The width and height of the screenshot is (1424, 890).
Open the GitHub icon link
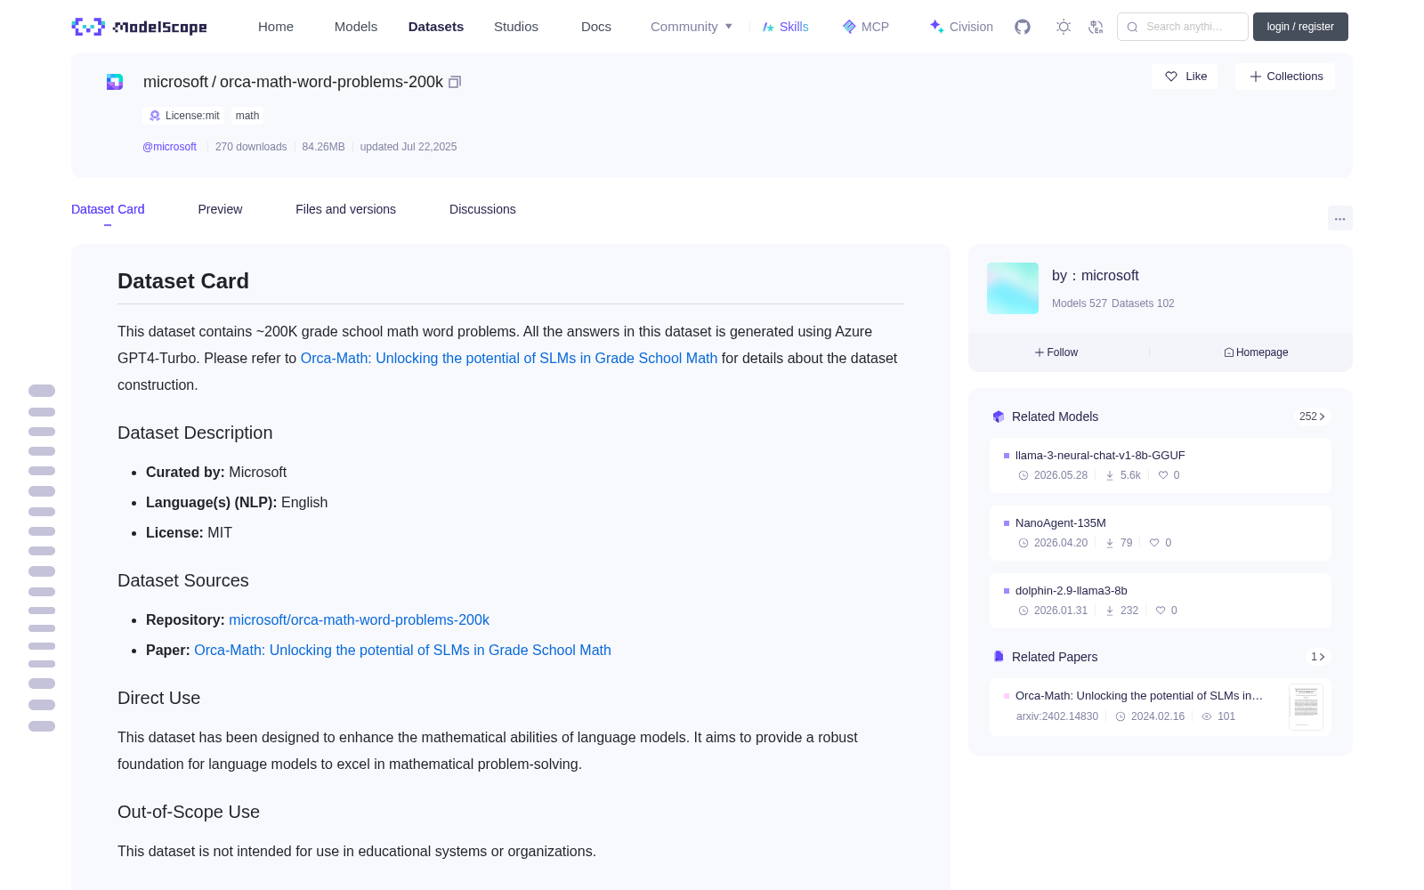pos(1023,27)
